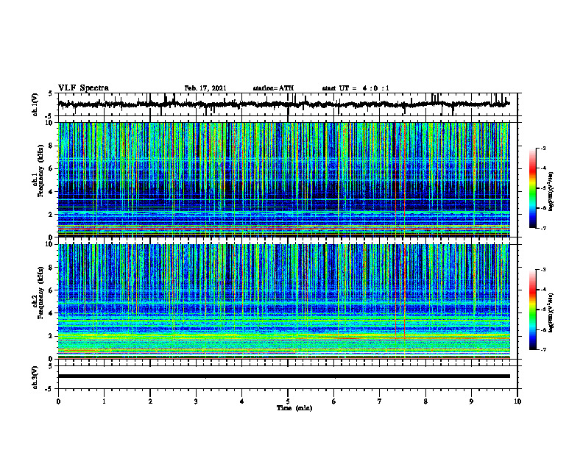Viewport: 583px width, 450px height.
Task: Click time axis tick label "1"
Action: [x=104, y=401]
